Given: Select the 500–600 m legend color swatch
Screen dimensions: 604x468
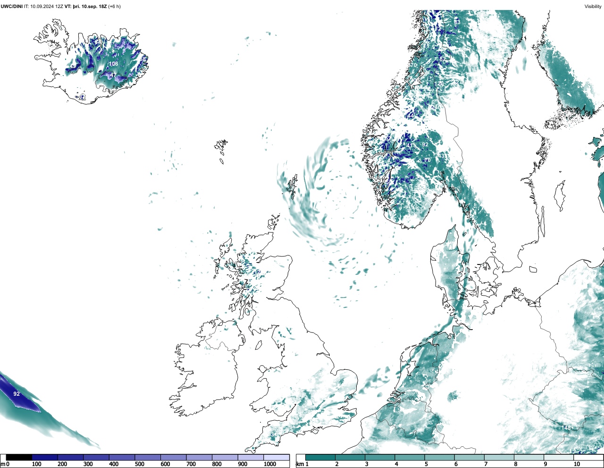Looking at the screenshot, I should click(x=148, y=457).
